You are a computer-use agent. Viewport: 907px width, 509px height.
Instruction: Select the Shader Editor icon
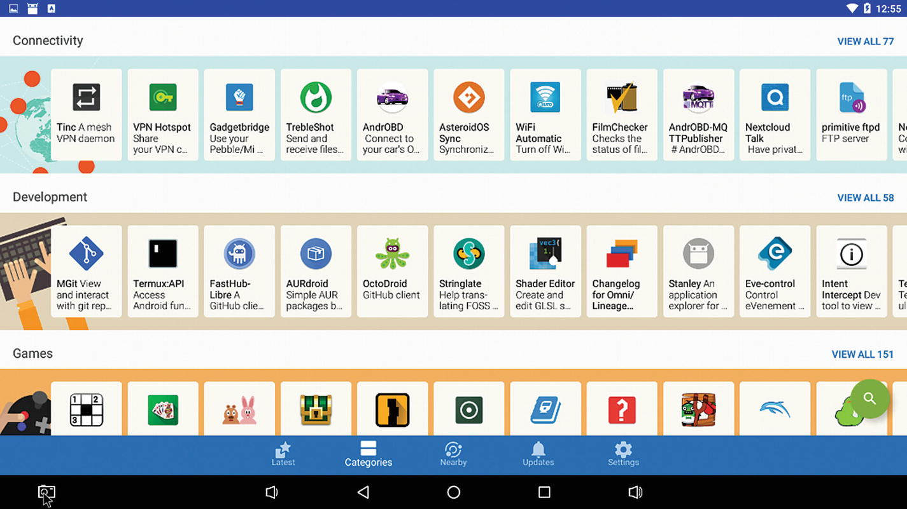click(545, 254)
